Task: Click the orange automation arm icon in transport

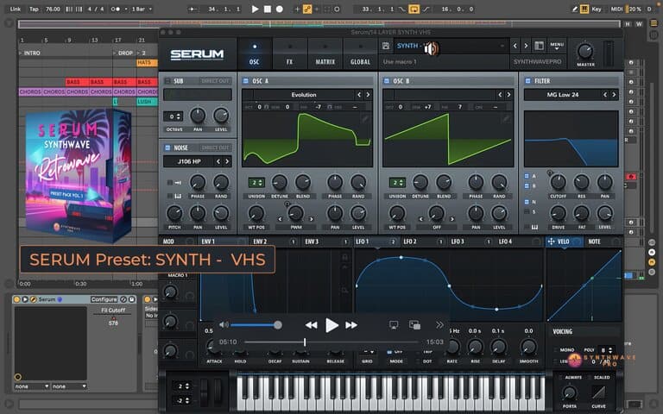Action: (307, 9)
